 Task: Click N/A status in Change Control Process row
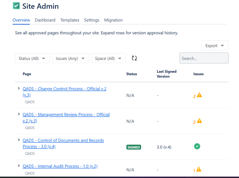[130, 96]
